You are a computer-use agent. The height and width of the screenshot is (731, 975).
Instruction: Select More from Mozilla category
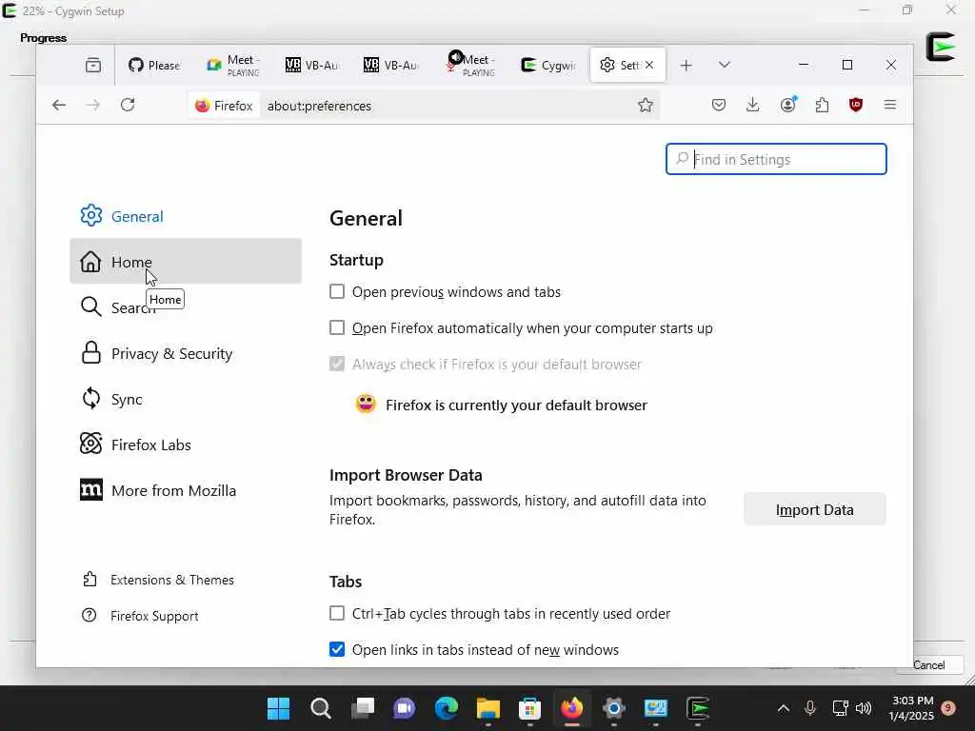186,490
